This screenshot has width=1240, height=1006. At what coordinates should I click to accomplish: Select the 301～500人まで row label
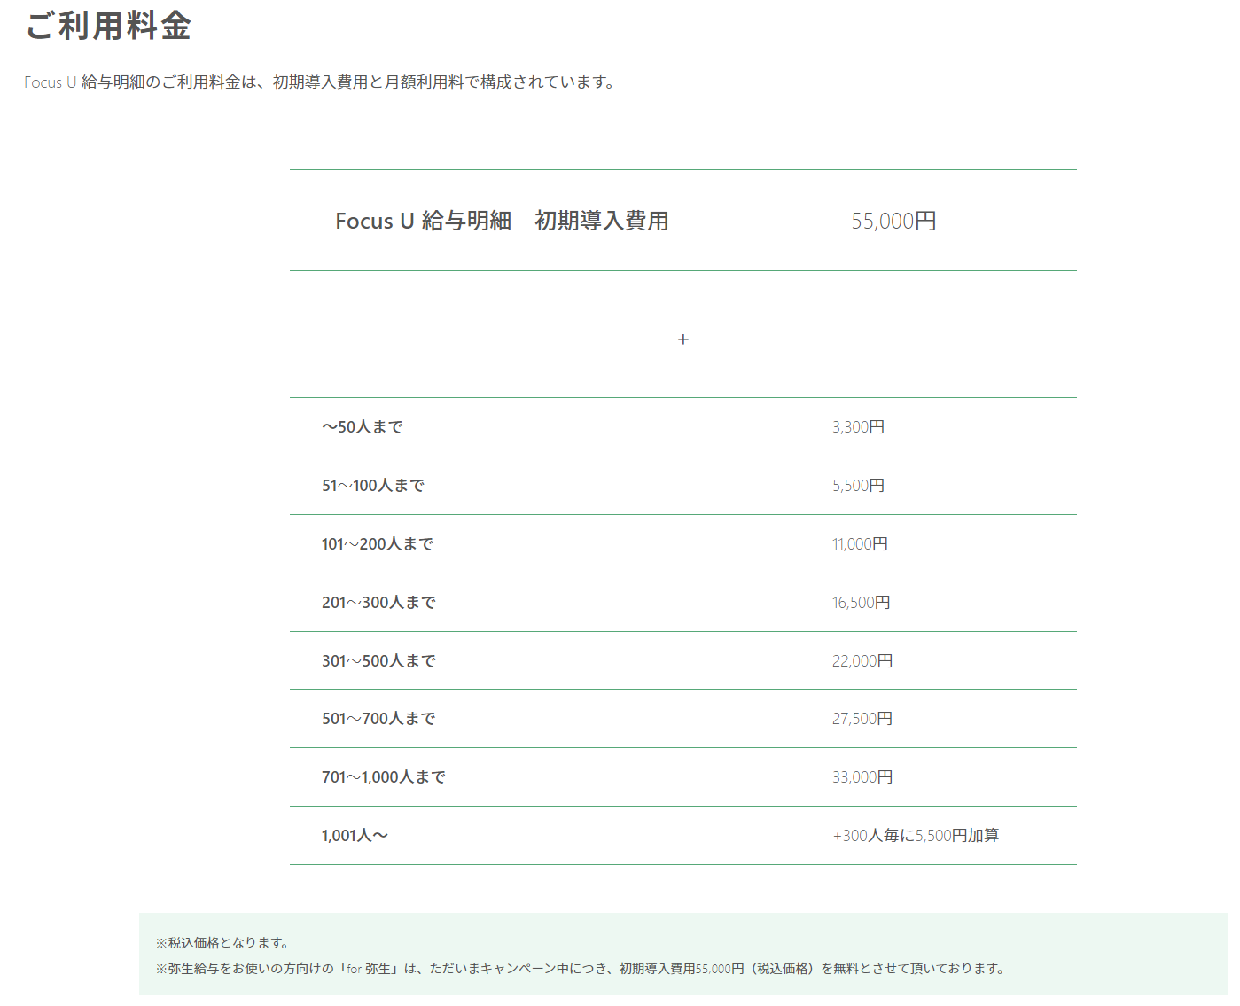point(378,661)
